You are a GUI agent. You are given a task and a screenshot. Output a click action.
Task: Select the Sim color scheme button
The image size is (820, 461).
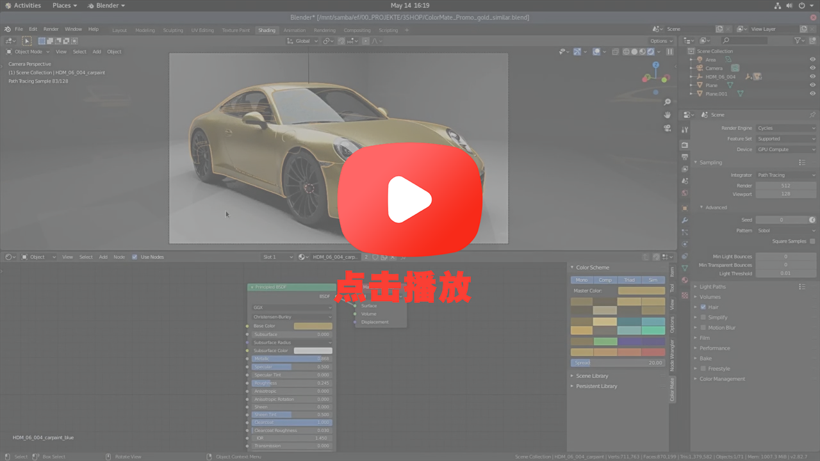653,280
